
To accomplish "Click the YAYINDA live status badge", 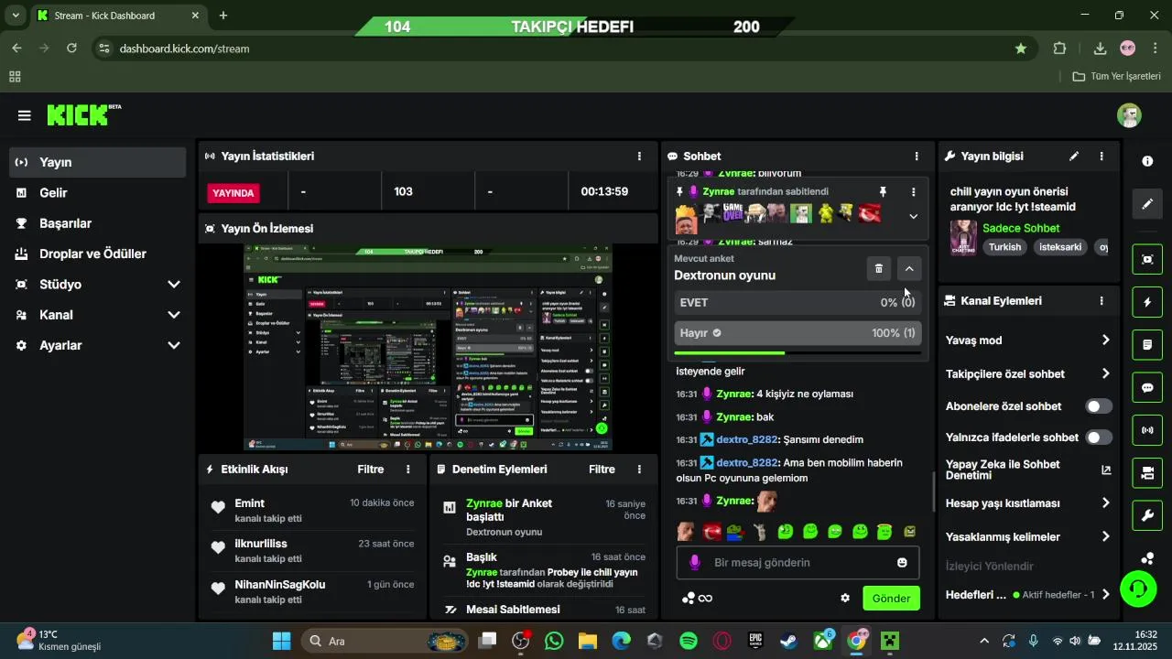I will [233, 193].
